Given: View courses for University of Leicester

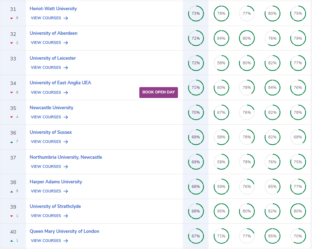Looking at the screenshot, I should coord(49,68).
